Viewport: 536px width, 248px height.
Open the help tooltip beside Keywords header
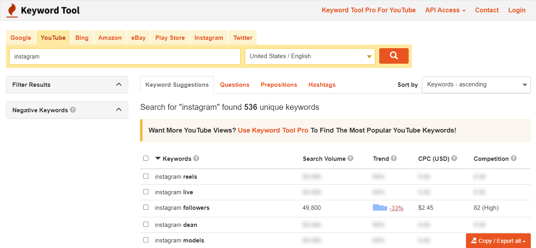(196, 158)
